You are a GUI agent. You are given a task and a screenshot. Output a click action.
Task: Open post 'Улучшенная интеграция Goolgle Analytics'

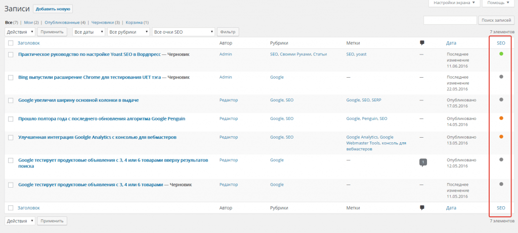[x=97, y=137]
